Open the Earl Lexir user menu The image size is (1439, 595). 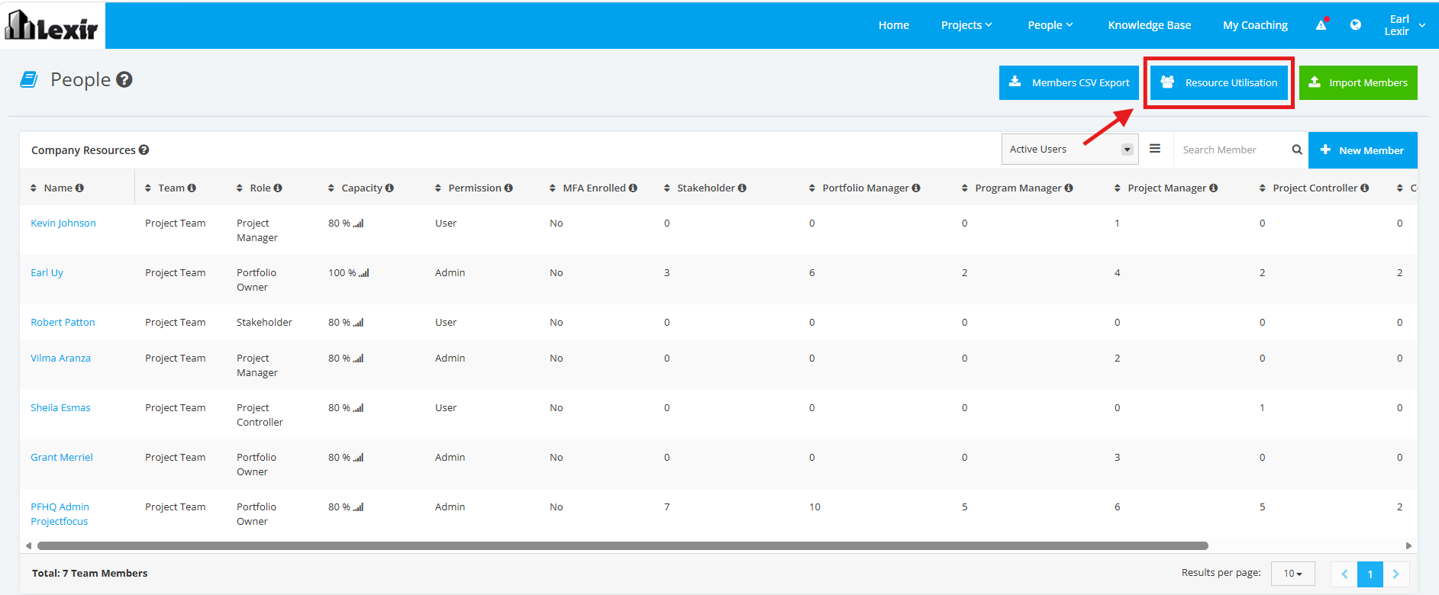(x=1405, y=25)
